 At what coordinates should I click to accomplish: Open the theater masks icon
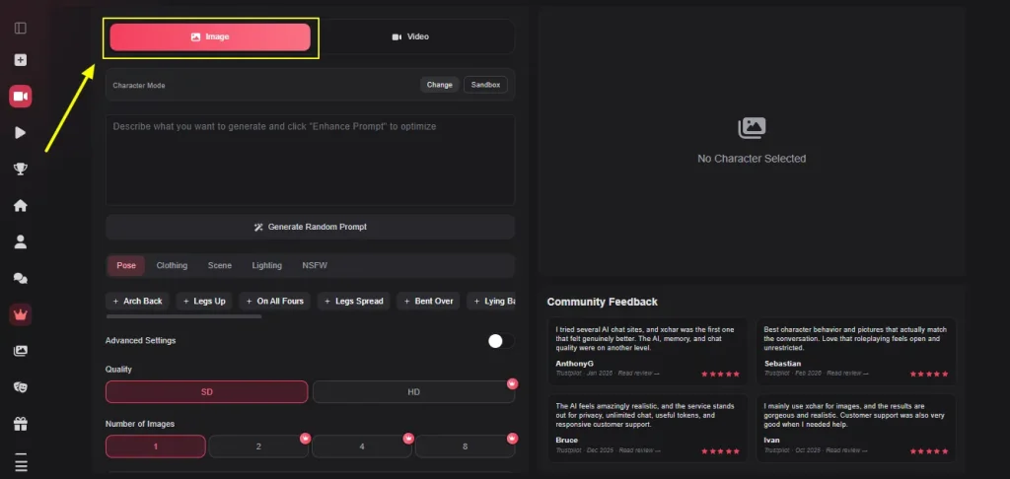21,387
